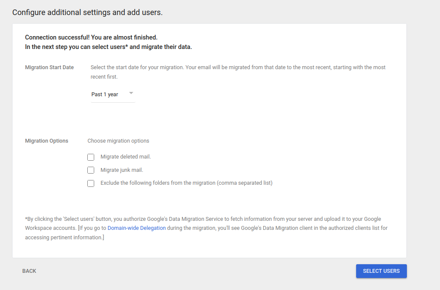The image size is (440, 290).
Task: Click the 'Configure additional settings' page heading
Action: pyautogui.click(x=87, y=12)
